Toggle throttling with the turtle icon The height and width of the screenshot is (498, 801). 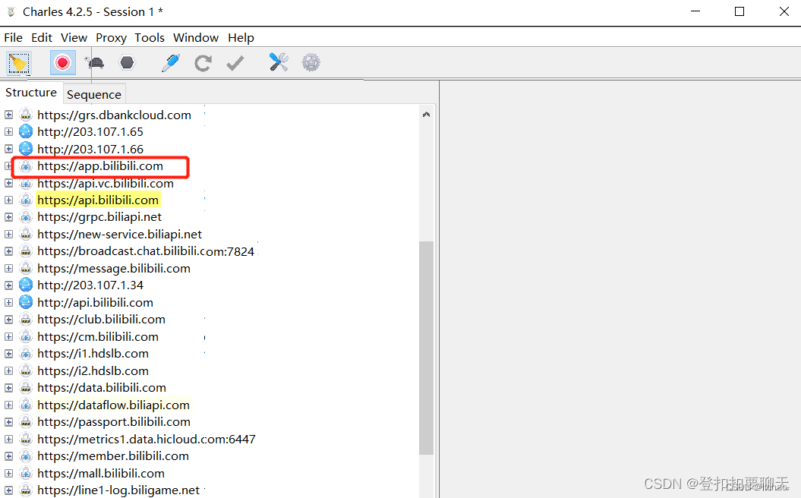pyautogui.click(x=95, y=63)
